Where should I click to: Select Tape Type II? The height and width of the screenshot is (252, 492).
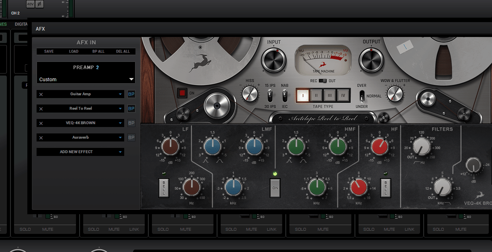[316, 96]
